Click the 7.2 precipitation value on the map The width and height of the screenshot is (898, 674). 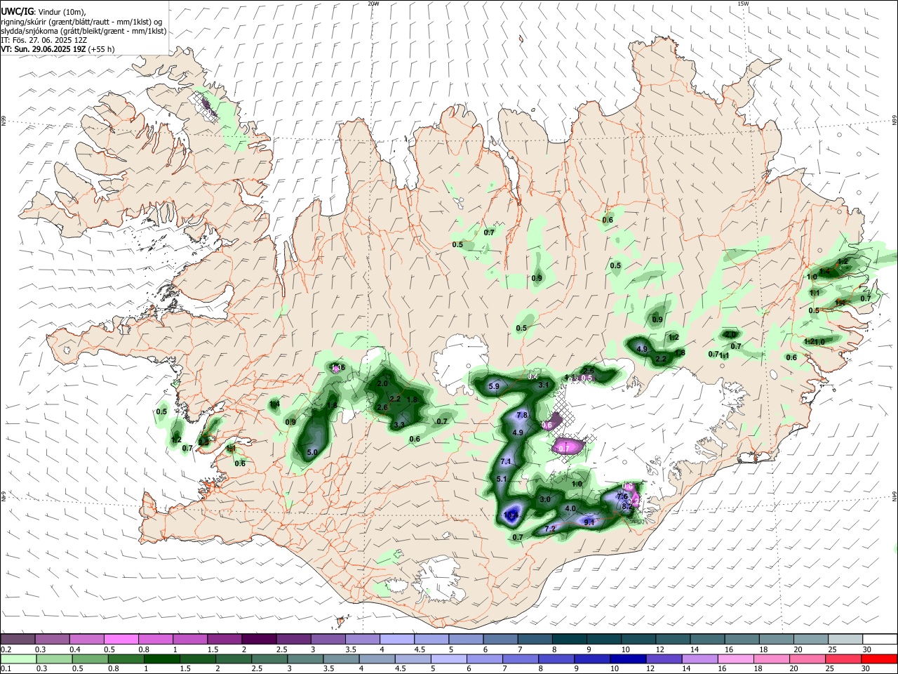[550, 529]
